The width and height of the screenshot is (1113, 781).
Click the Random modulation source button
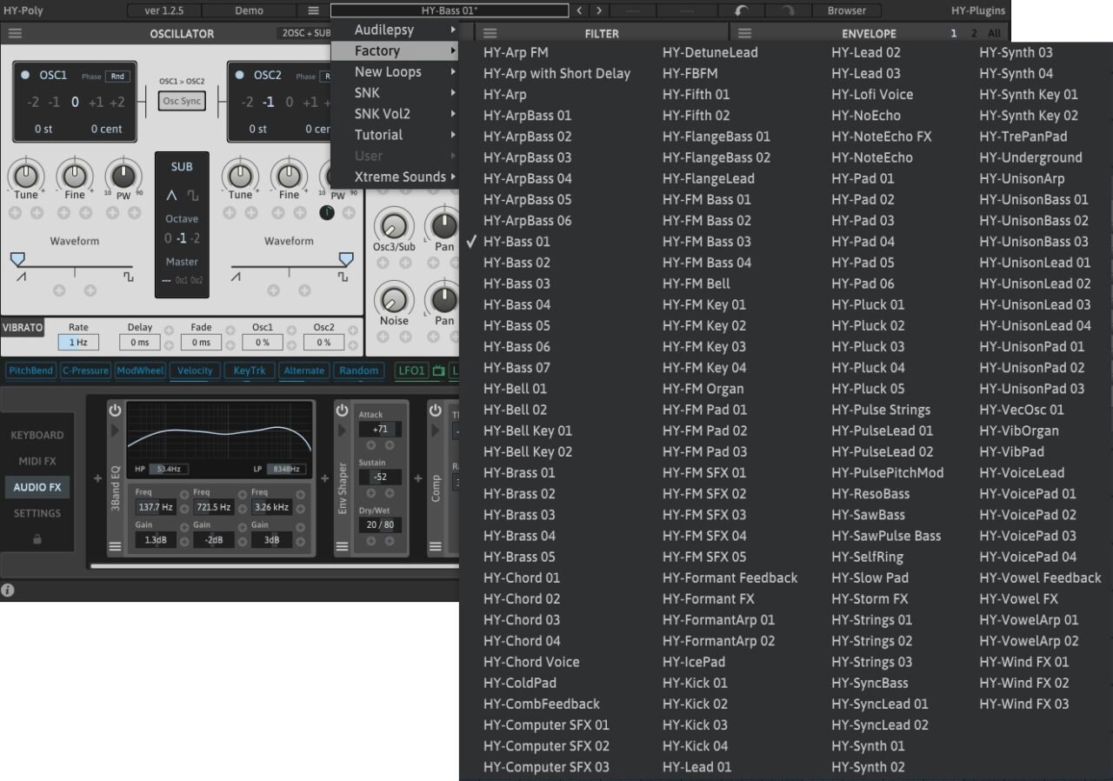[x=359, y=370]
